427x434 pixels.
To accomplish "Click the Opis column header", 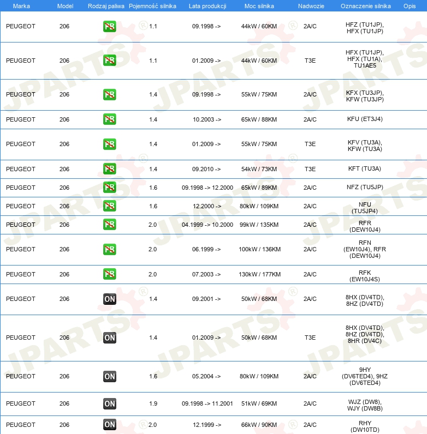I will click(x=410, y=6).
